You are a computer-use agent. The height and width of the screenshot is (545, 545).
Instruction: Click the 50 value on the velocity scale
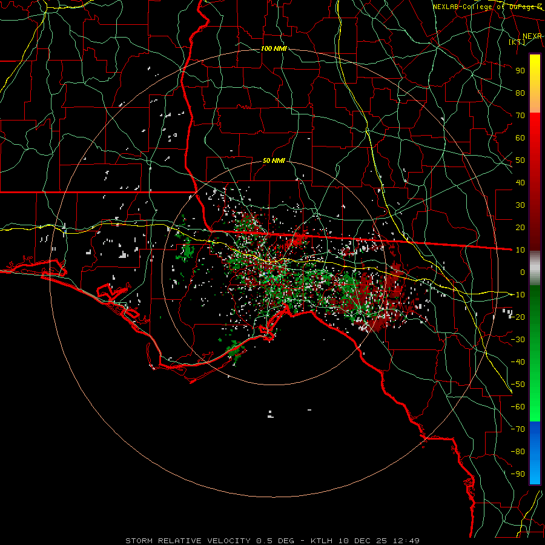520,160
